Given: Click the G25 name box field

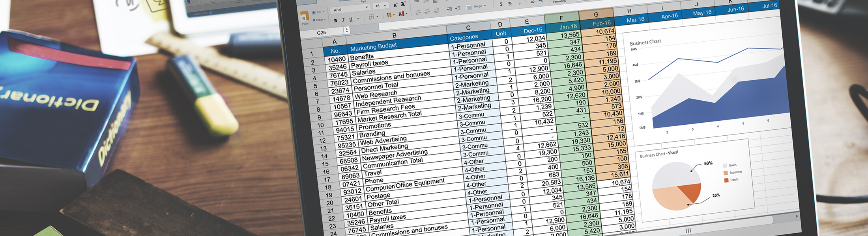Looking at the screenshot, I should (x=322, y=33).
